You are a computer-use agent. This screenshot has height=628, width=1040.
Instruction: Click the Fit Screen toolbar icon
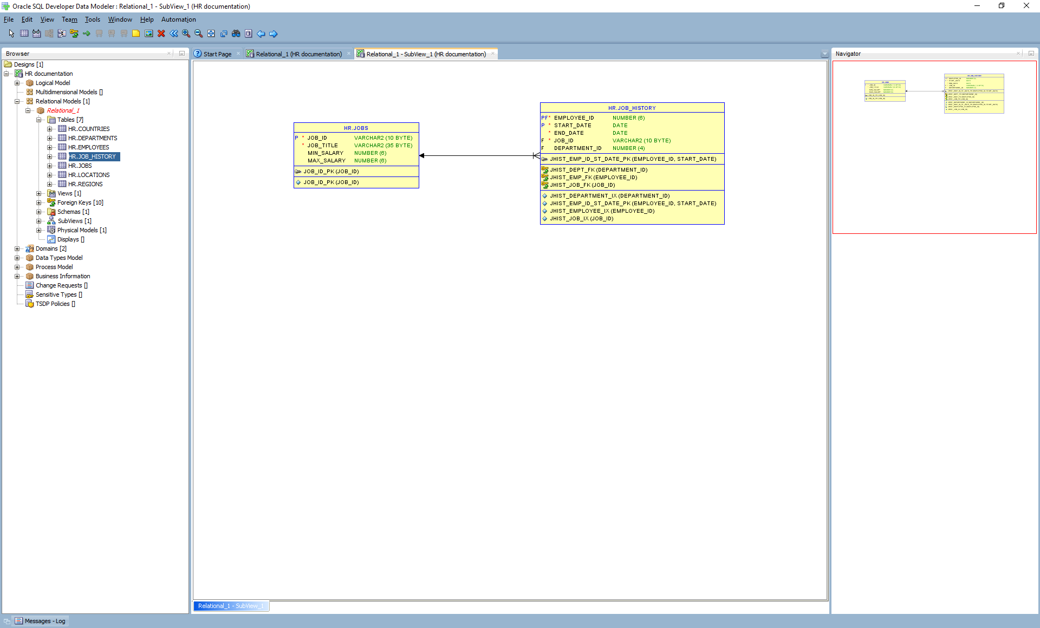(x=211, y=34)
